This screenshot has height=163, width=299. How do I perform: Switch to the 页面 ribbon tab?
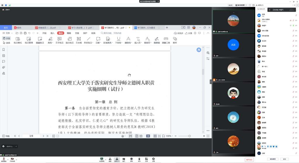click(x=77, y=33)
